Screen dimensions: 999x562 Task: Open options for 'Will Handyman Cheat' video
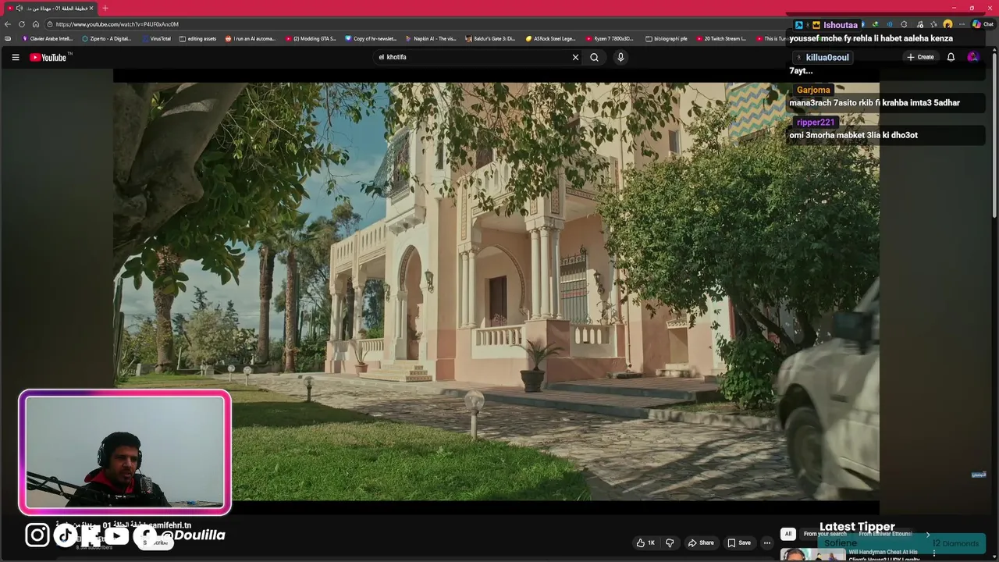933,553
